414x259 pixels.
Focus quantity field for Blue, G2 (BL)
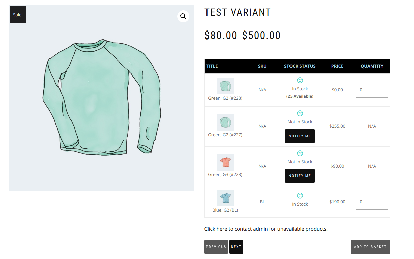click(372, 202)
